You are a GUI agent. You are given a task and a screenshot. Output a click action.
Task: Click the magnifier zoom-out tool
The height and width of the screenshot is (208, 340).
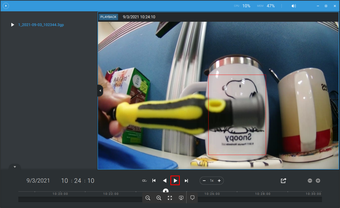point(148,198)
